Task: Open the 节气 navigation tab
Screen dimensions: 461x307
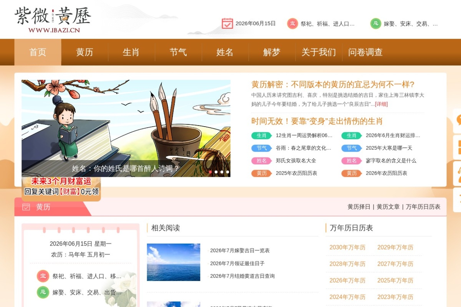Action: click(178, 52)
